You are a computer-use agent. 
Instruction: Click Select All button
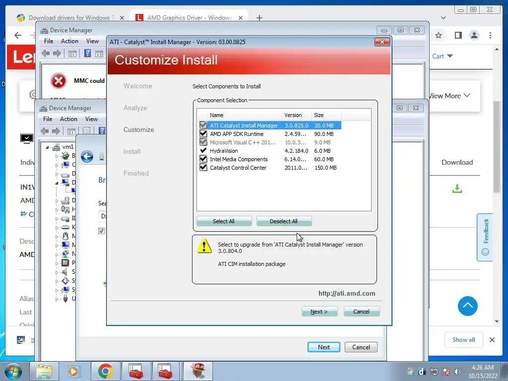point(224,221)
